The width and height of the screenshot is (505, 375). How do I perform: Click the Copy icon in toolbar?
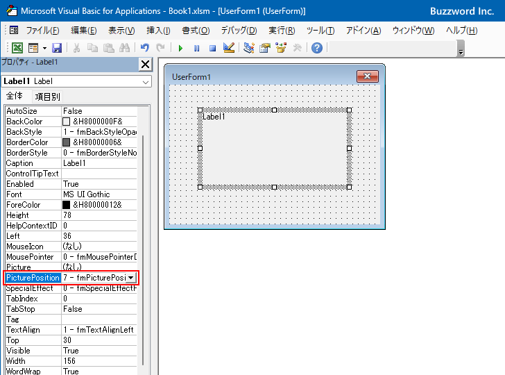coord(92,48)
